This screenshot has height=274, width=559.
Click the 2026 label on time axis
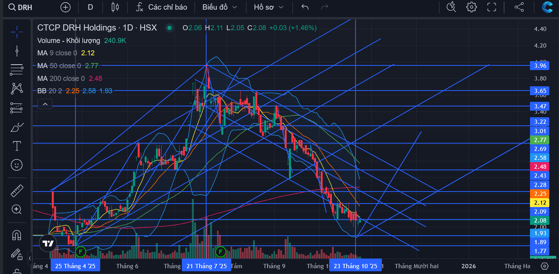468,266
